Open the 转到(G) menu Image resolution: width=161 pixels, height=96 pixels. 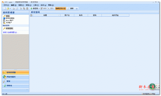(28, 5)
